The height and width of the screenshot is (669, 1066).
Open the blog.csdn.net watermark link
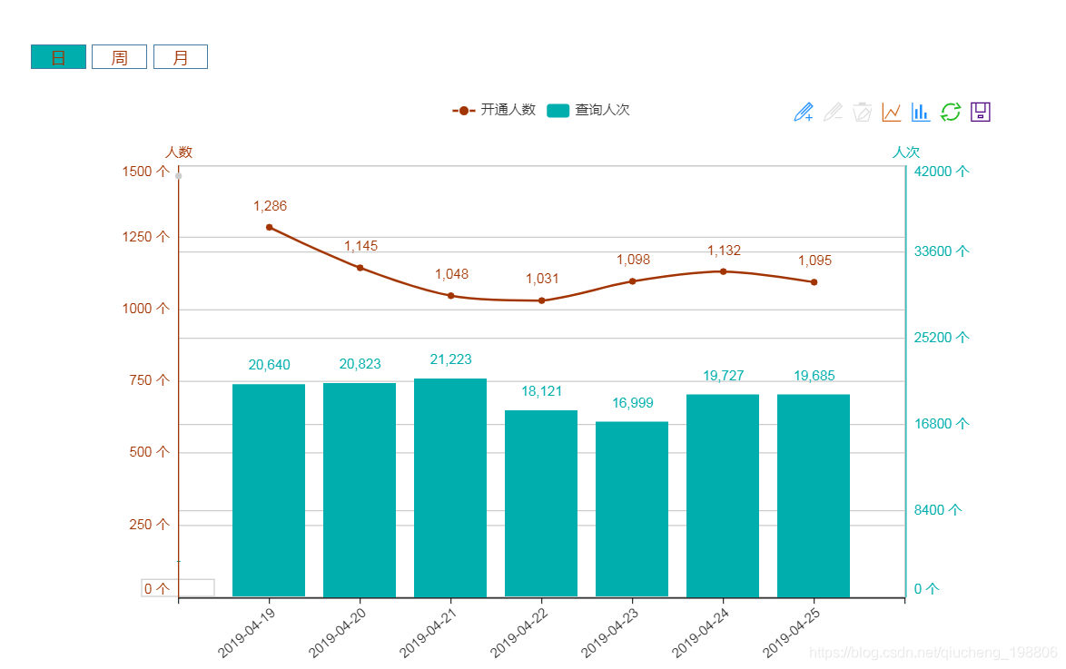933,653
